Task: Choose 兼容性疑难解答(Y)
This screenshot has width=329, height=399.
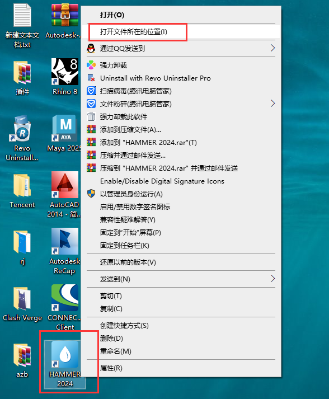Action: (x=181, y=219)
